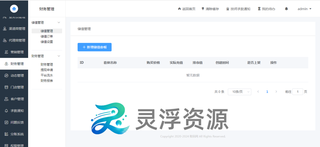Click the hourglass icon beside 我的待办
Image resolution: width=320 pixels, height=147 pixels.
click(259, 9)
